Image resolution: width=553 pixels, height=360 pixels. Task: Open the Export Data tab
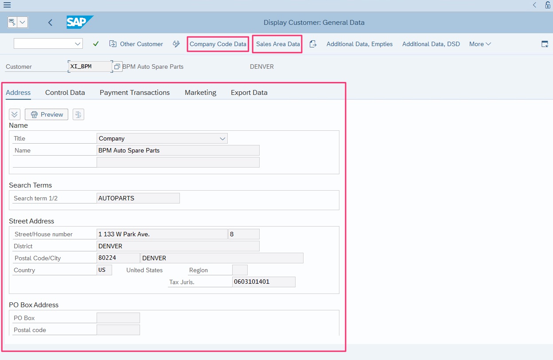pos(249,92)
